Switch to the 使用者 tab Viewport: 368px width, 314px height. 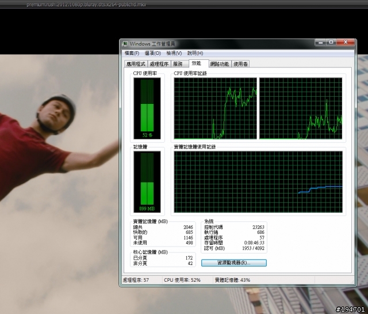pyautogui.click(x=240, y=64)
